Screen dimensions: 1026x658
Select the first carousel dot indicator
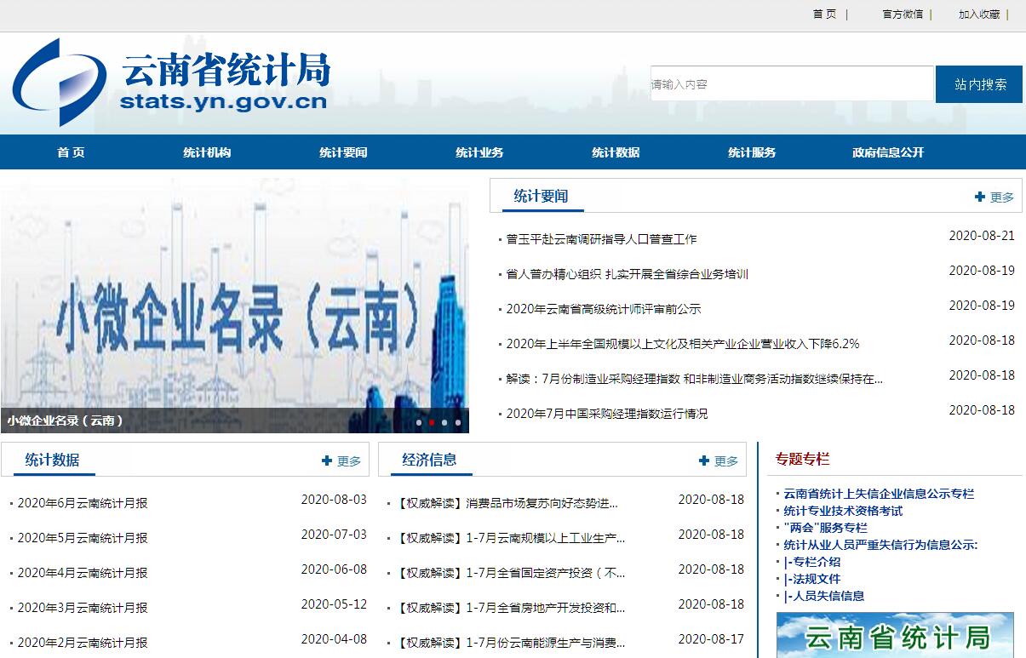[419, 422]
